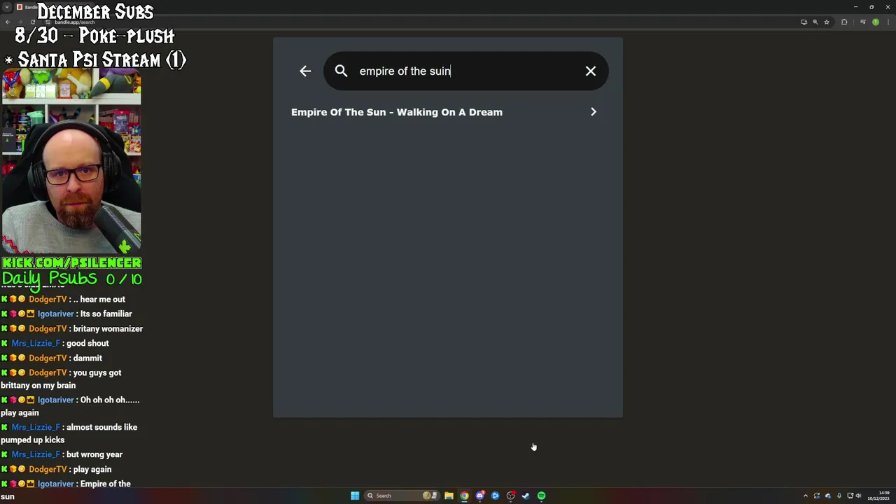Click the install app icon in address bar
The image size is (896, 504).
(x=804, y=22)
